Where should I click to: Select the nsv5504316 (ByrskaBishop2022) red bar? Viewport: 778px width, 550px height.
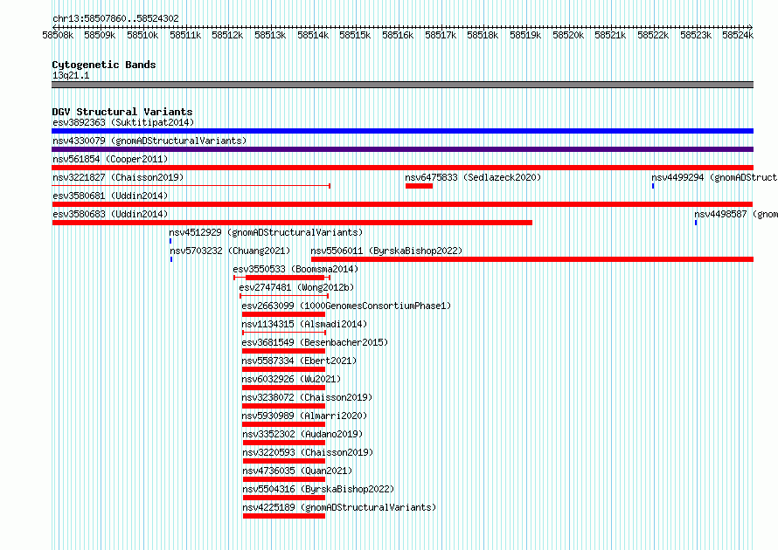pos(284,498)
